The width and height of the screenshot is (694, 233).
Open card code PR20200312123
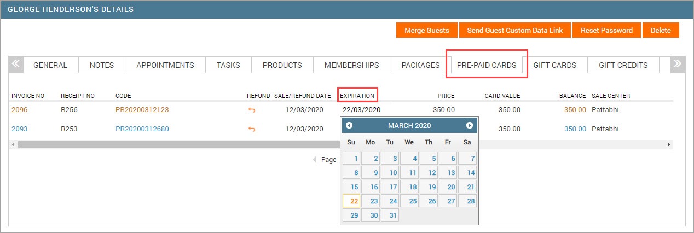click(142, 109)
